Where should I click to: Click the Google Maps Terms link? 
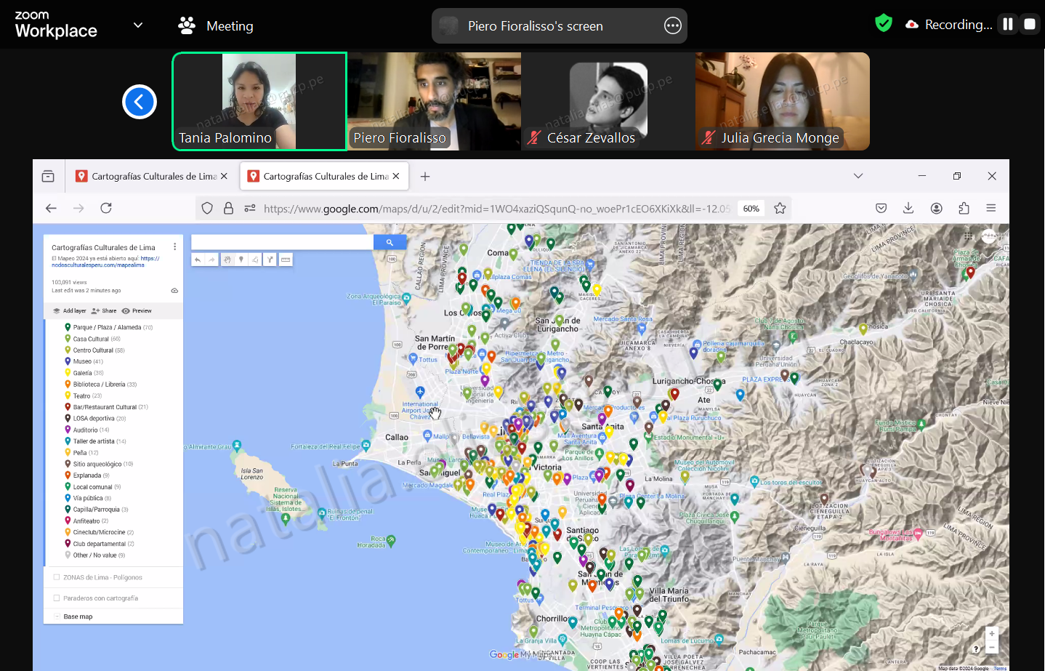click(x=1000, y=668)
